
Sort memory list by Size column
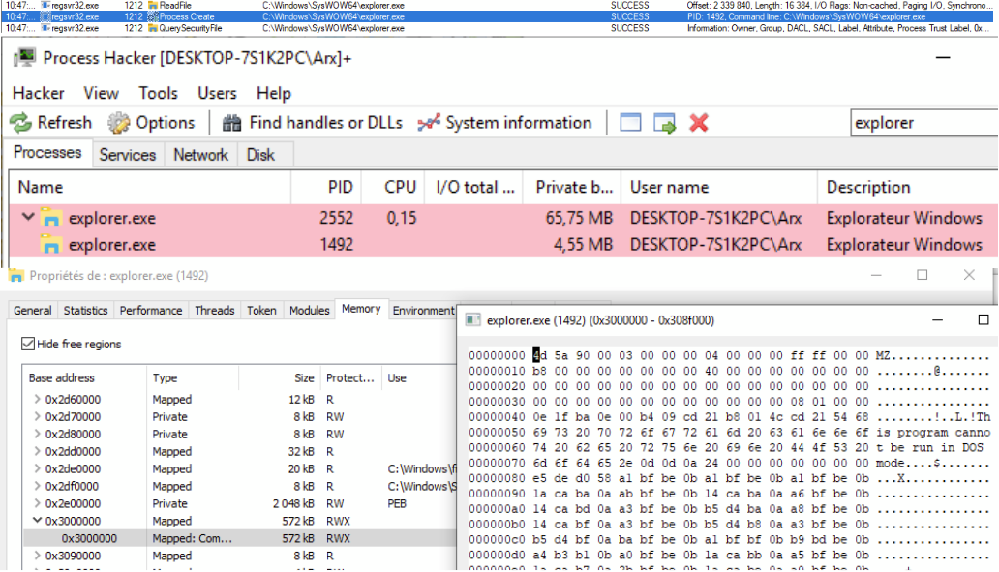279,377
